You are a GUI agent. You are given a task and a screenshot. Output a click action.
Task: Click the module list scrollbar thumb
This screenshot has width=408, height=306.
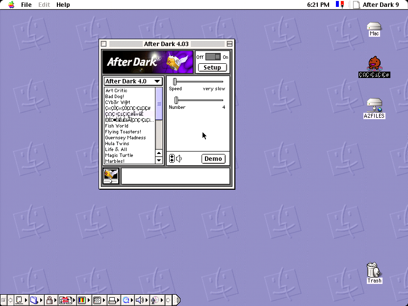point(159,103)
